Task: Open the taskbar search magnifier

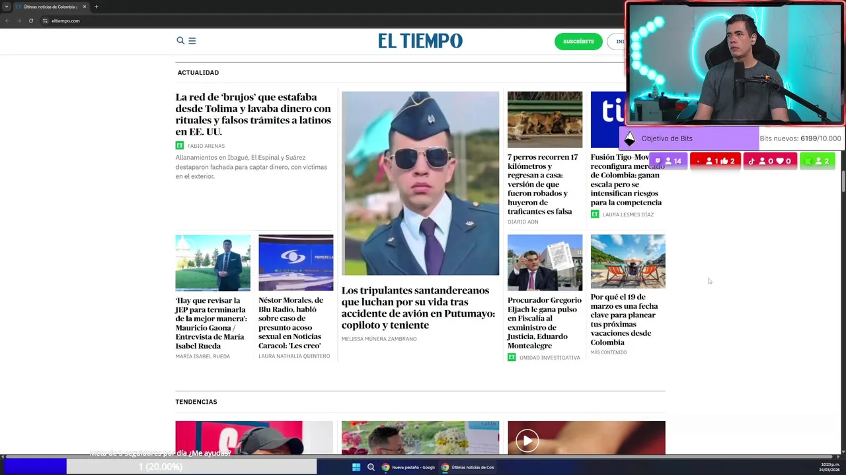Action: tap(371, 467)
